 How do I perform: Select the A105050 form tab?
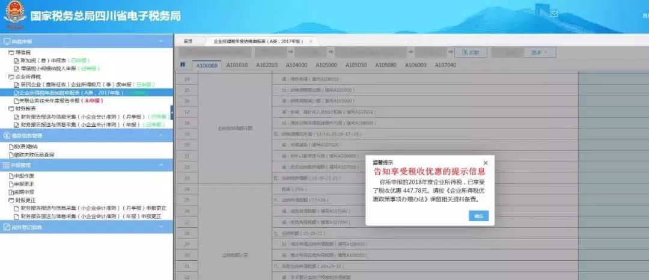pyautogui.click(x=356, y=65)
